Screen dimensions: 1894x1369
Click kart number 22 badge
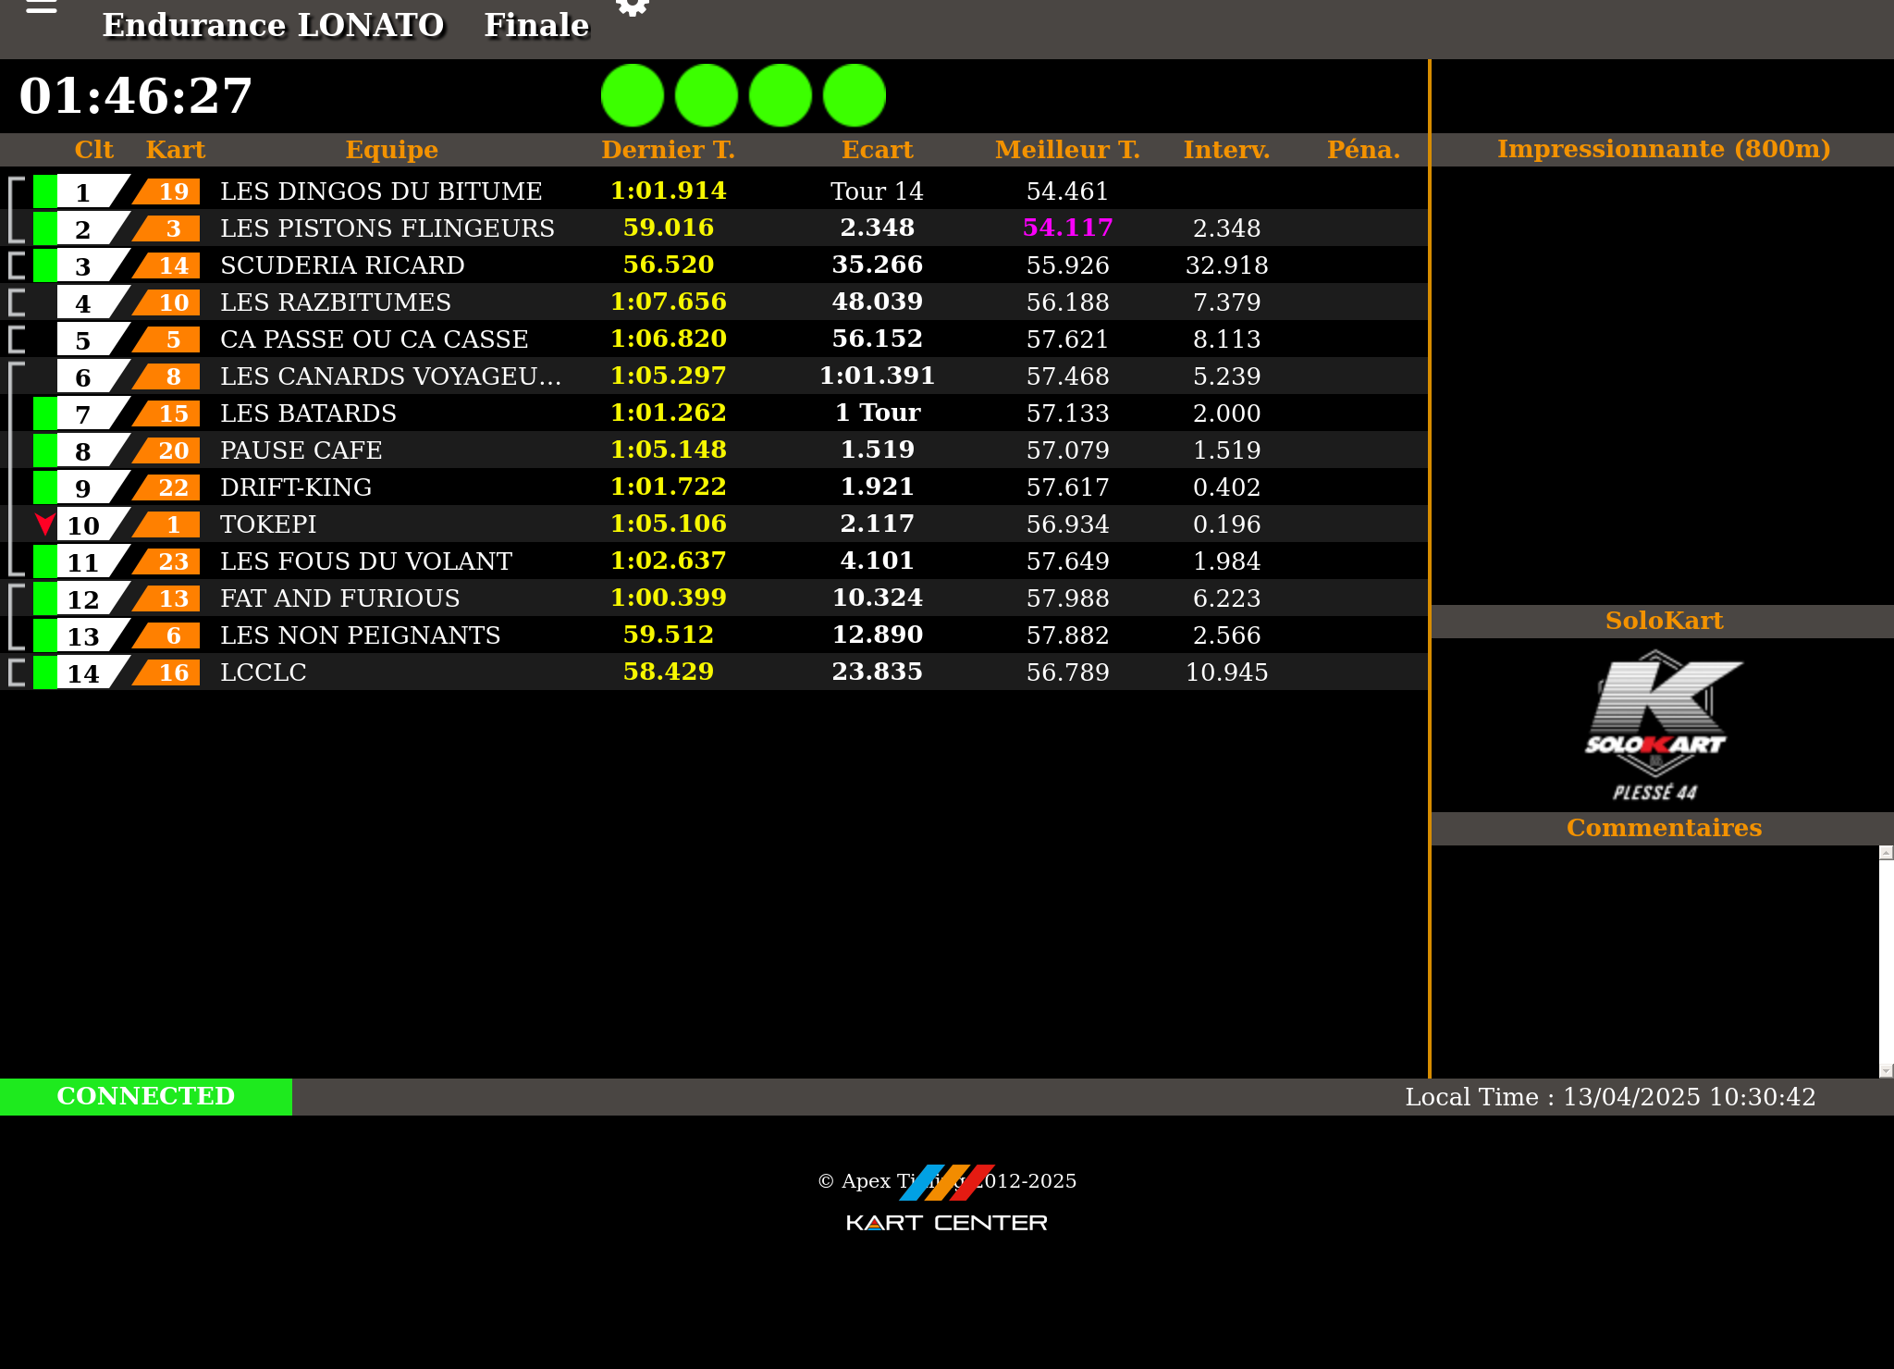(166, 487)
